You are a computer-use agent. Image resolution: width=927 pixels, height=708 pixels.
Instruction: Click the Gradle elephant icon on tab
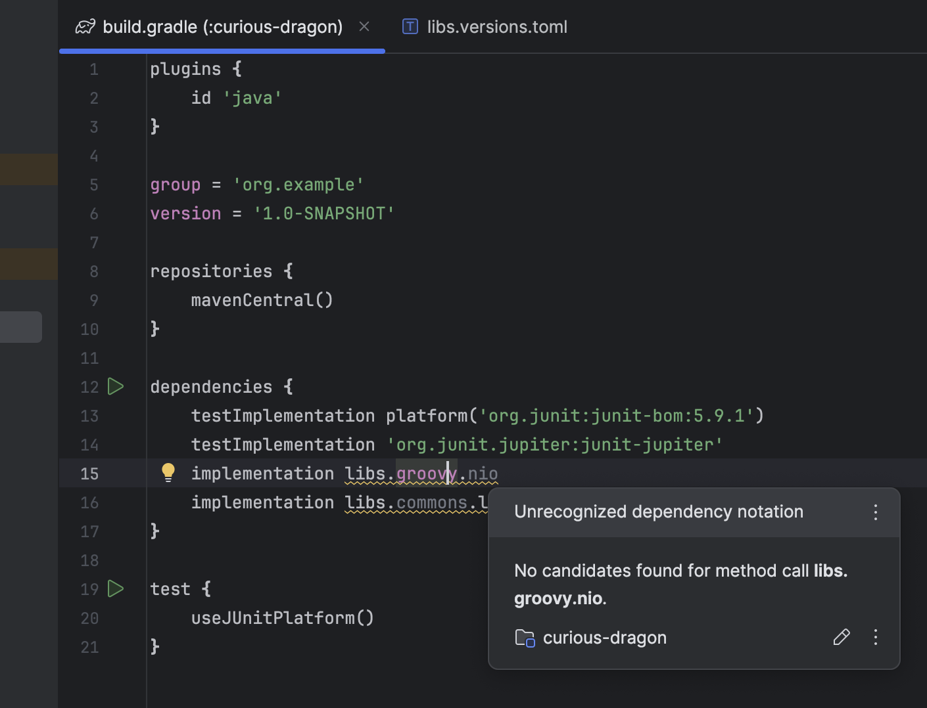point(85,27)
